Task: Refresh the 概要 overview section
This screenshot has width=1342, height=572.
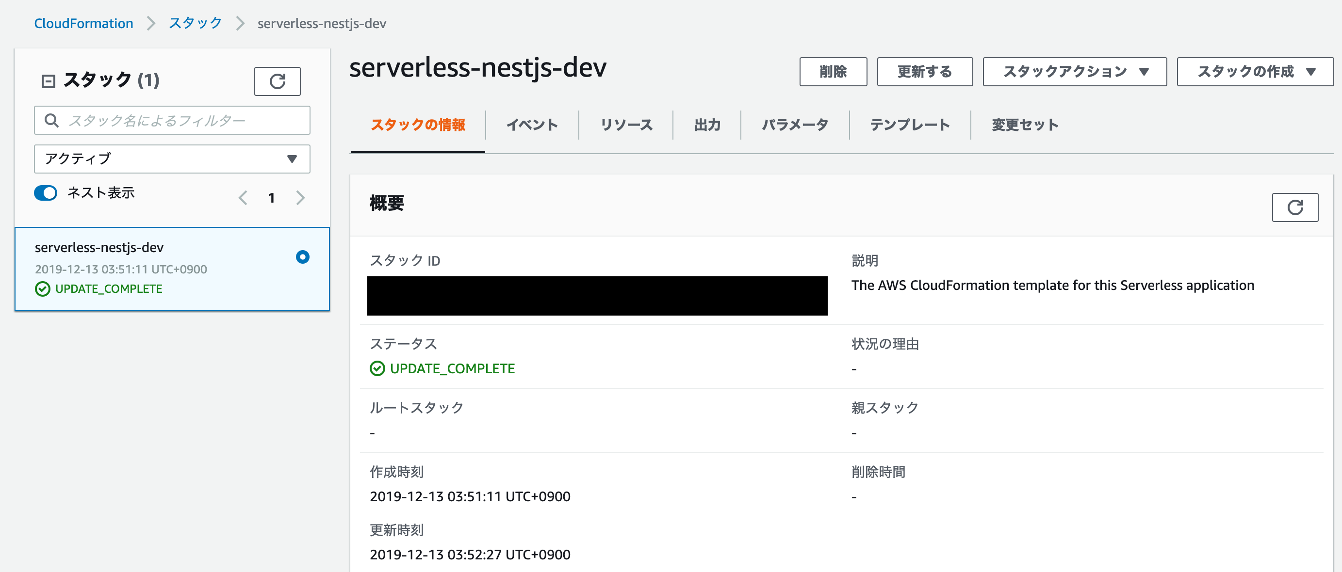Action: pyautogui.click(x=1295, y=207)
